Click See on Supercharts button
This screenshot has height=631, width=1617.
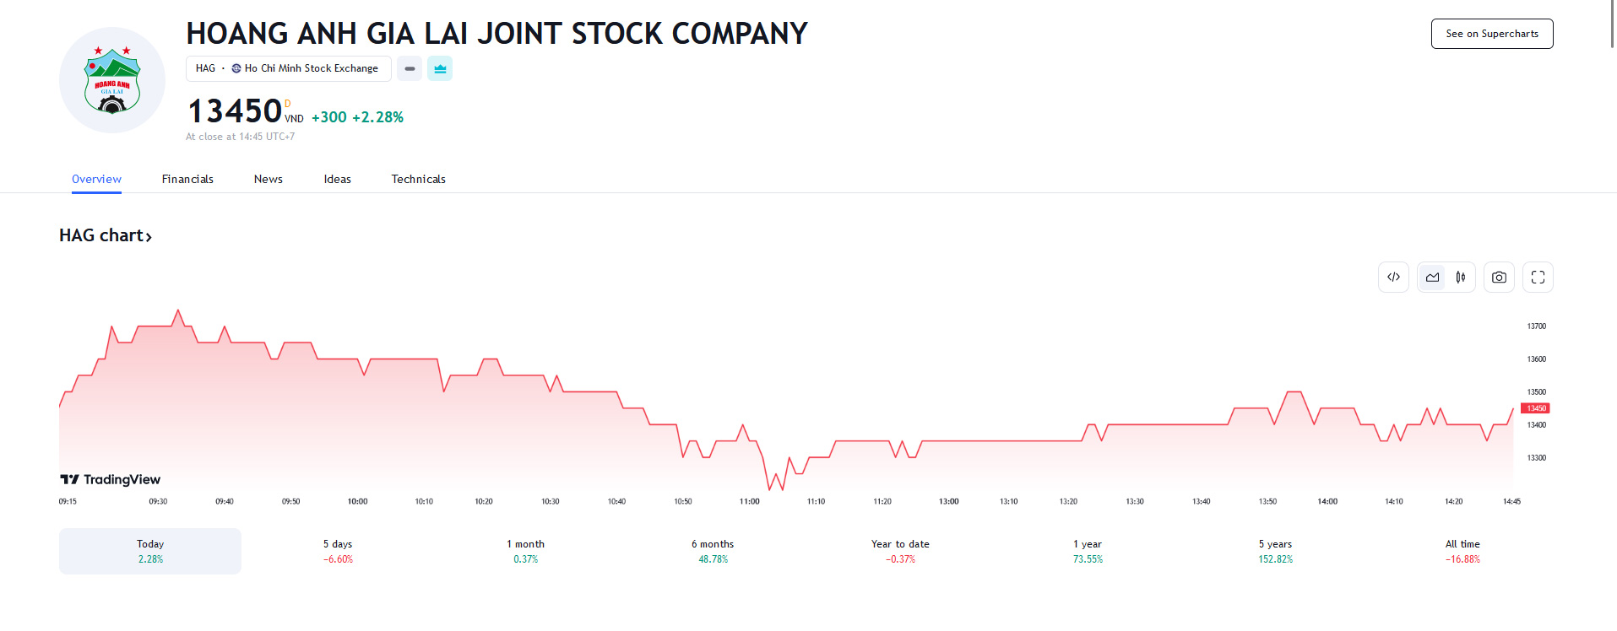click(1492, 34)
